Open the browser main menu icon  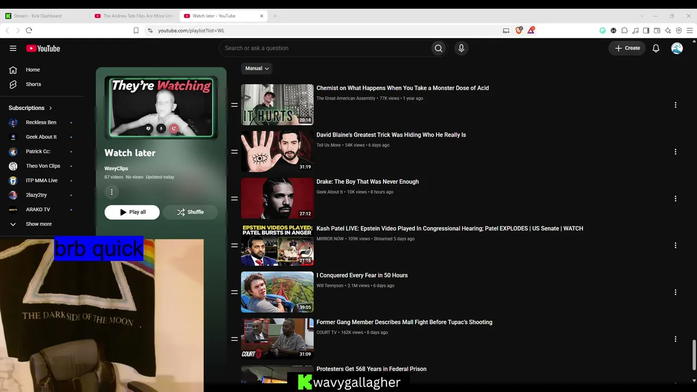[x=690, y=30]
